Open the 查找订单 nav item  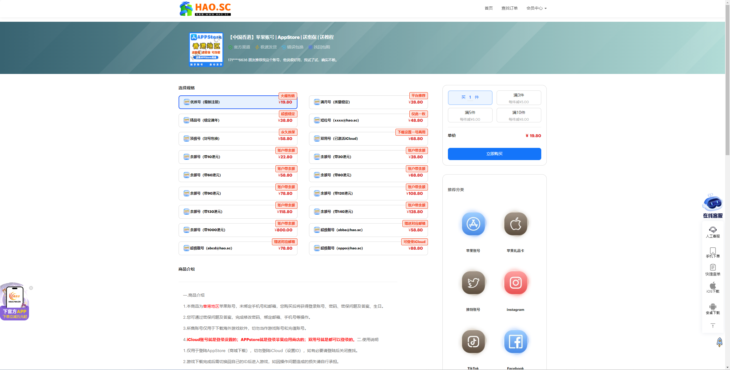(509, 8)
